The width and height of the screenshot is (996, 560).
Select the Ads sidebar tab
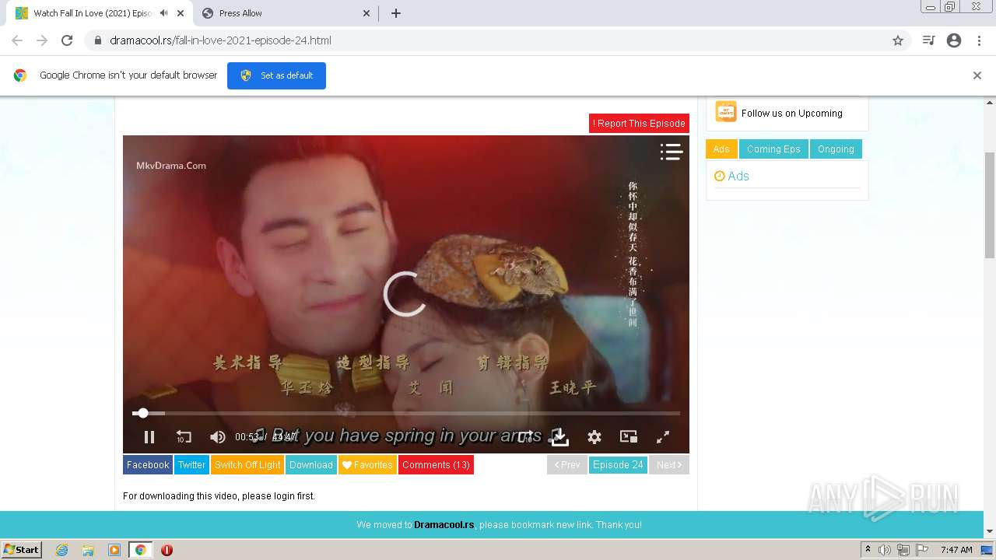(721, 149)
